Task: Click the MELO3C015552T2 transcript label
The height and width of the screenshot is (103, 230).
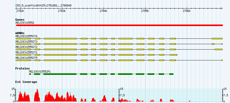Action: pos(27,47)
